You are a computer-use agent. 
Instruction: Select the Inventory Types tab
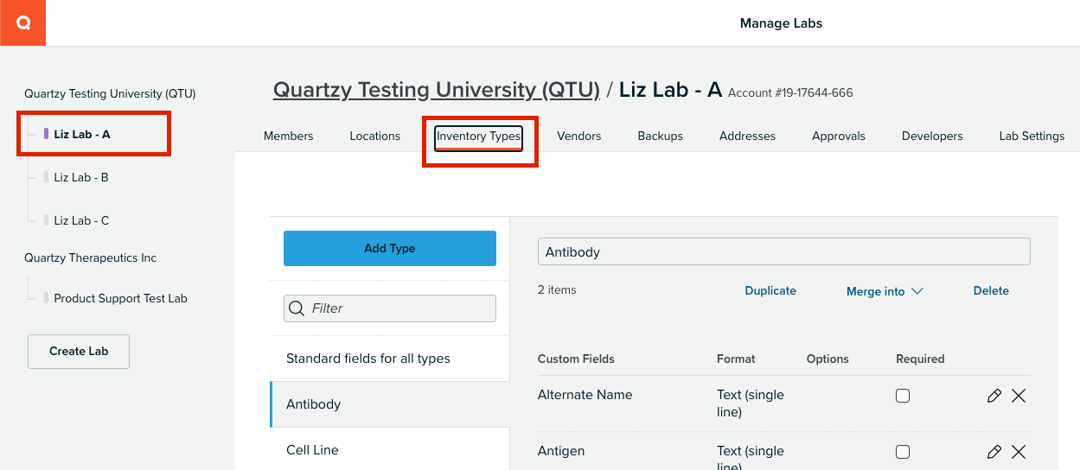pyautogui.click(x=478, y=137)
